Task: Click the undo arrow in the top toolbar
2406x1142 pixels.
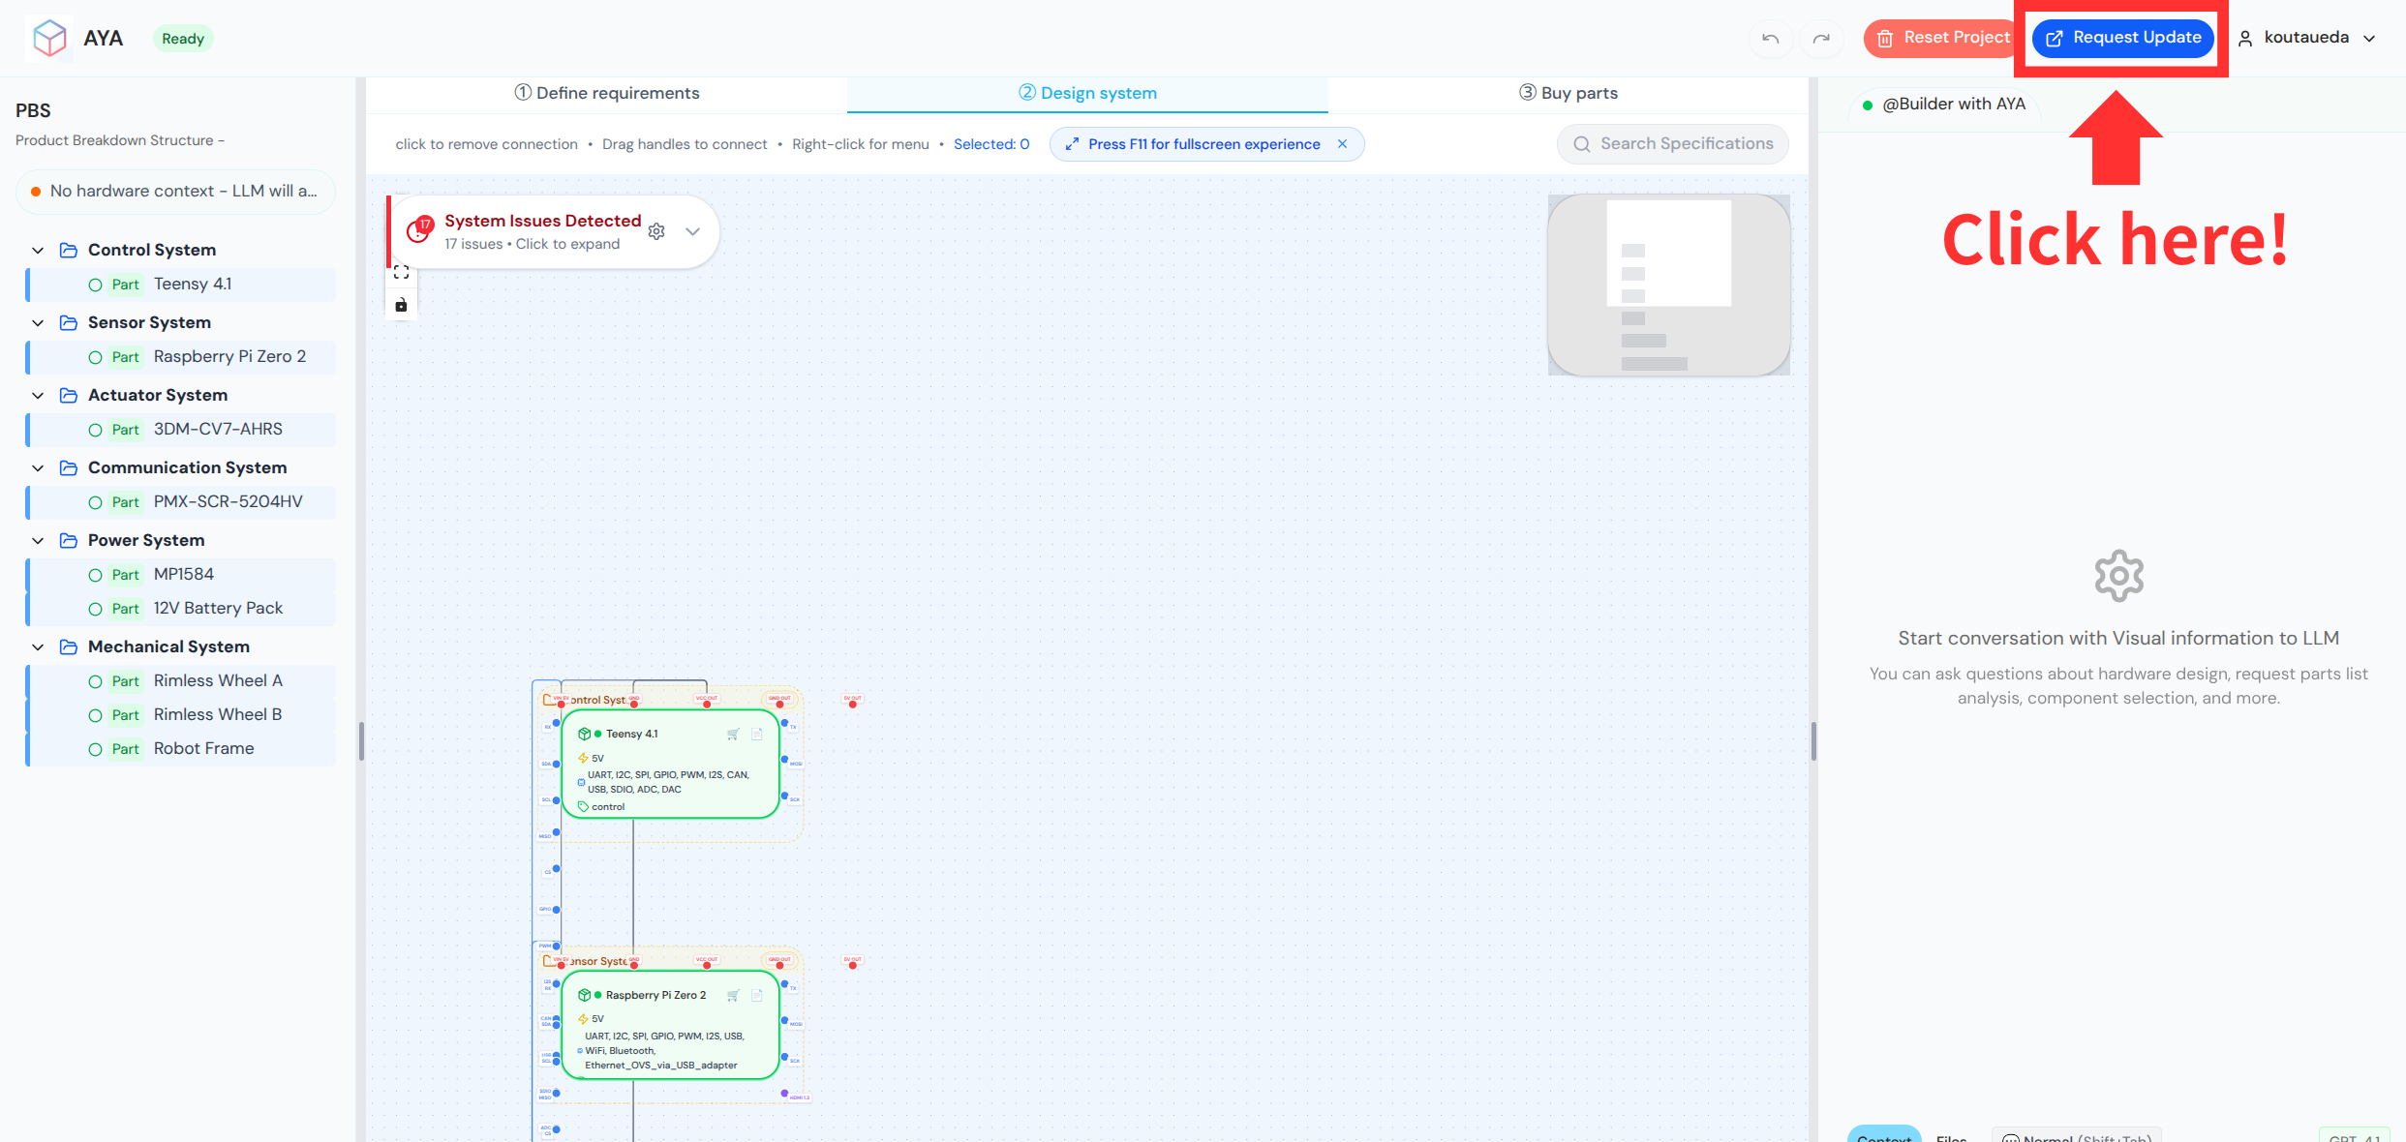Action: tap(1770, 39)
